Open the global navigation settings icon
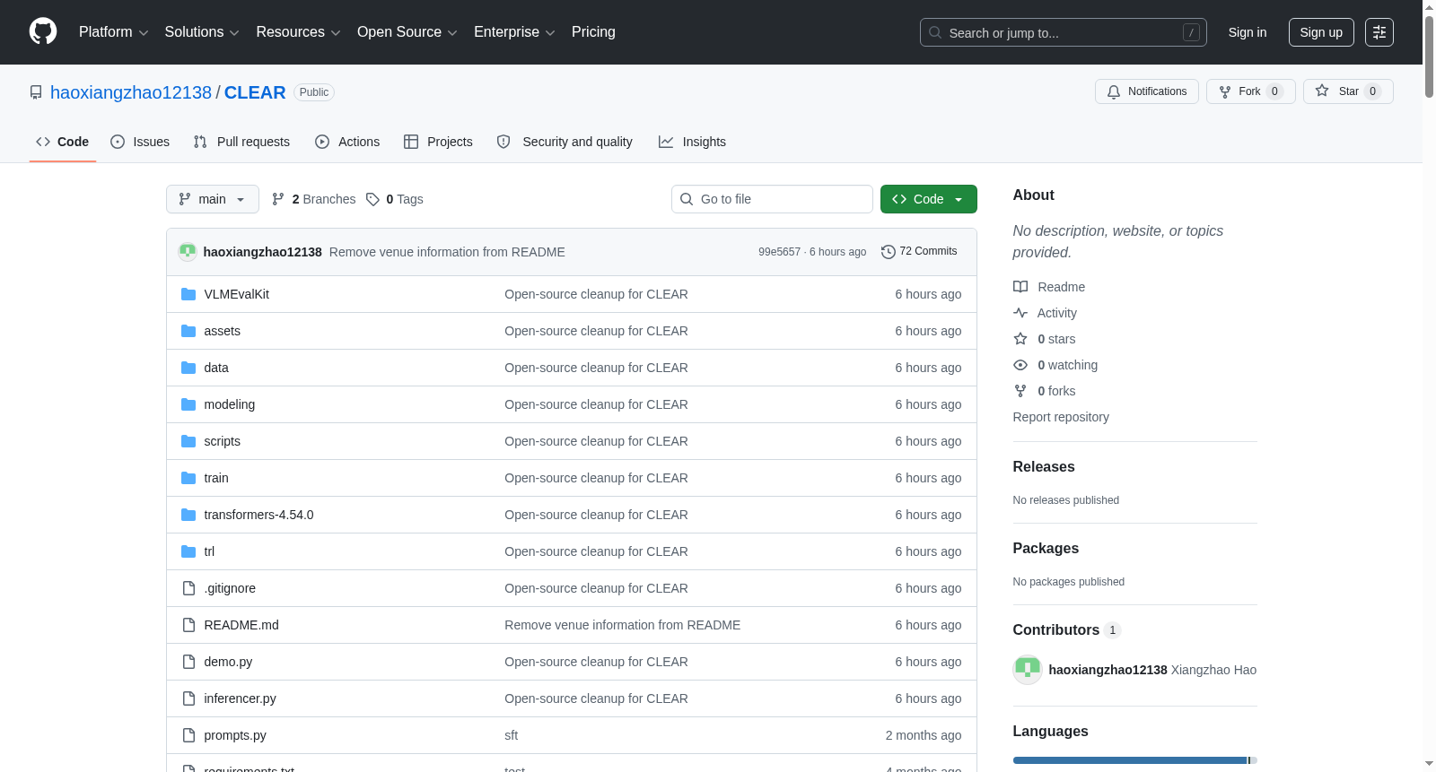 click(1379, 32)
